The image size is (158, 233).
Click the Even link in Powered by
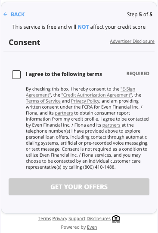click(92, 227)
